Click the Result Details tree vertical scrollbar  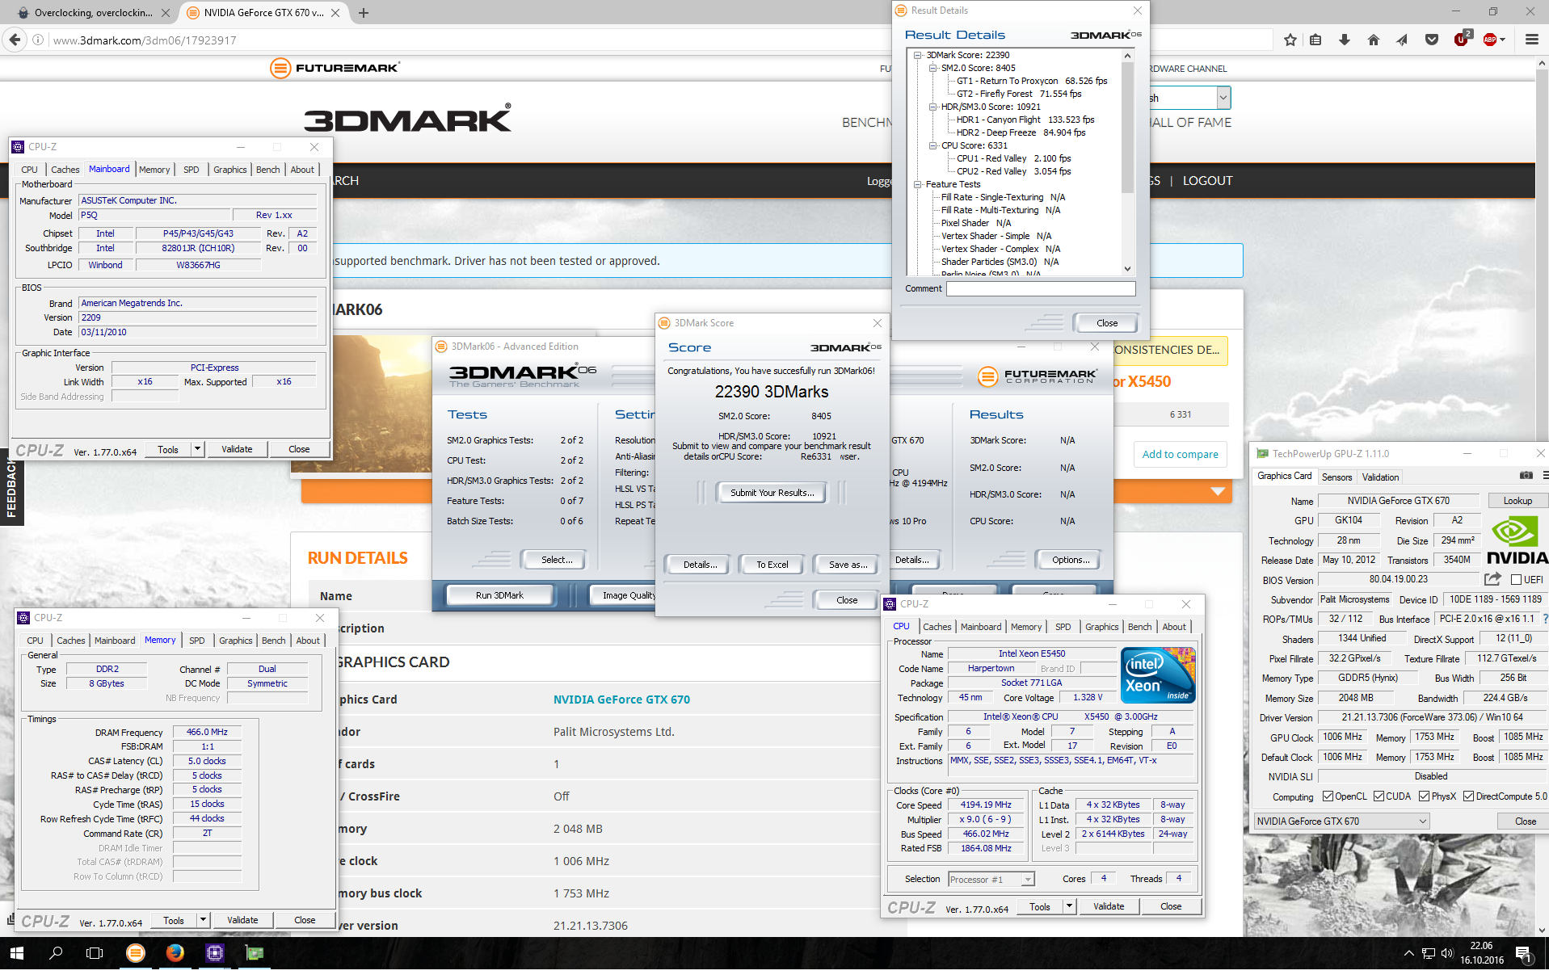pos(1127,162)
